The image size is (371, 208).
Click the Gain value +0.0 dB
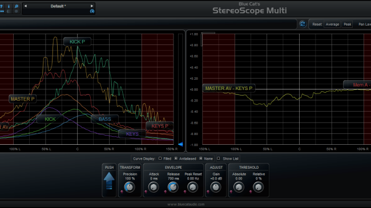point(216,178)
